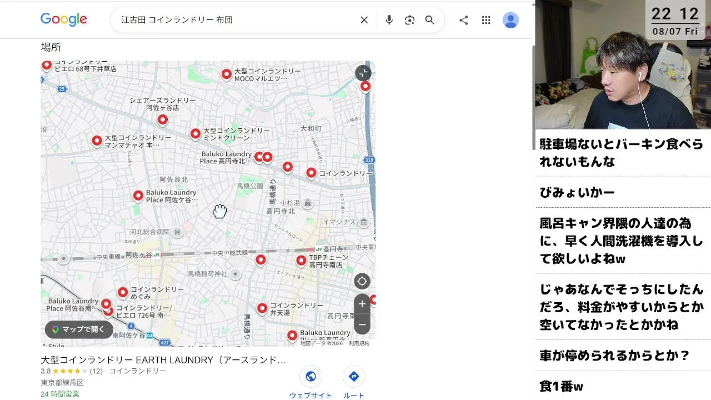Image resolution: width=711 pixels, height=400 pixels.
Task: Click chat comment 食1番w
Action: tap(561, 386)
